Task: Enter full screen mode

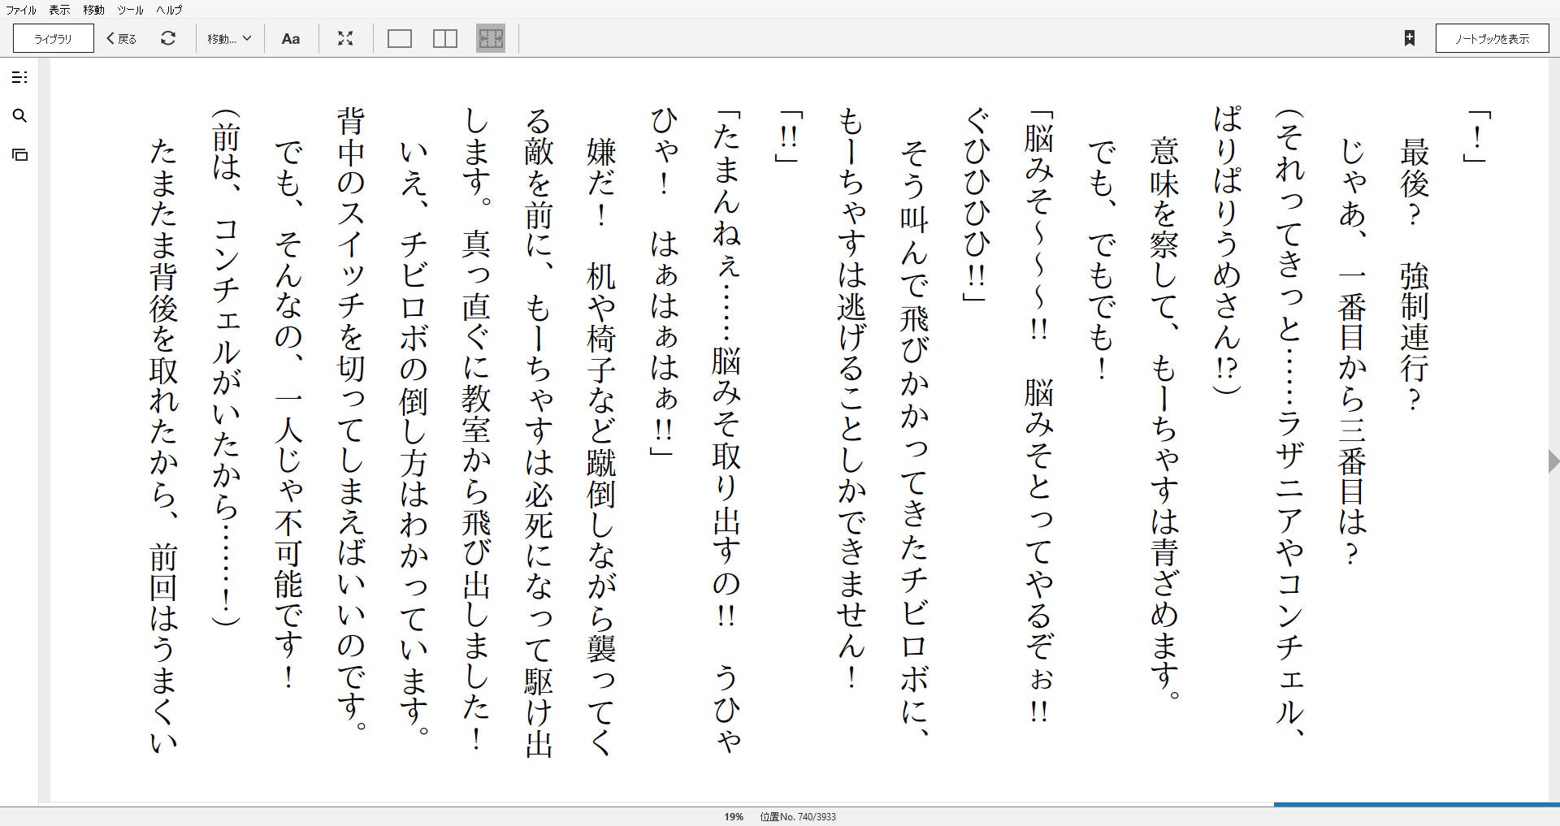Action: point(345,38)
